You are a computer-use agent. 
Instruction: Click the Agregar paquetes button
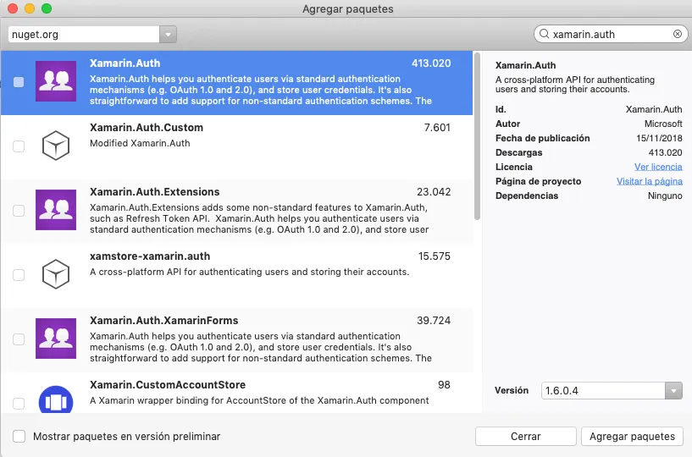[632, 437]
